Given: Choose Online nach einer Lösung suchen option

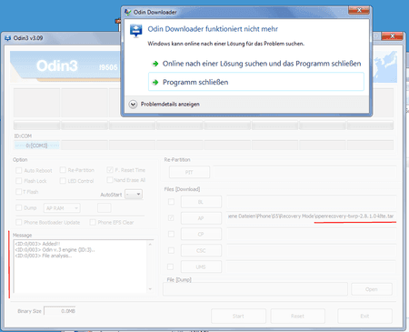Looking at the screenshot, I should pos(256,64).
